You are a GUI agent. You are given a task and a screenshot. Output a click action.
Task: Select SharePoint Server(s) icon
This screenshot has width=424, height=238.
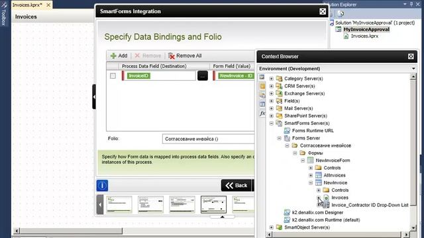point(279,116)
